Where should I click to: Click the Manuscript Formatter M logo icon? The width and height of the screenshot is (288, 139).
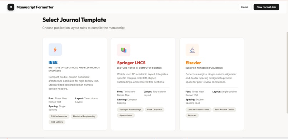pyautogui.click(x=11, y=7)
